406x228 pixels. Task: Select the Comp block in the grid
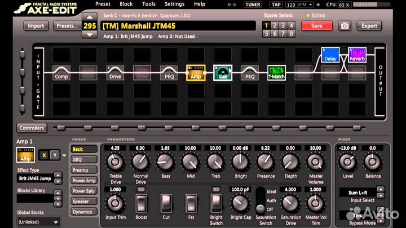[61, 73]
